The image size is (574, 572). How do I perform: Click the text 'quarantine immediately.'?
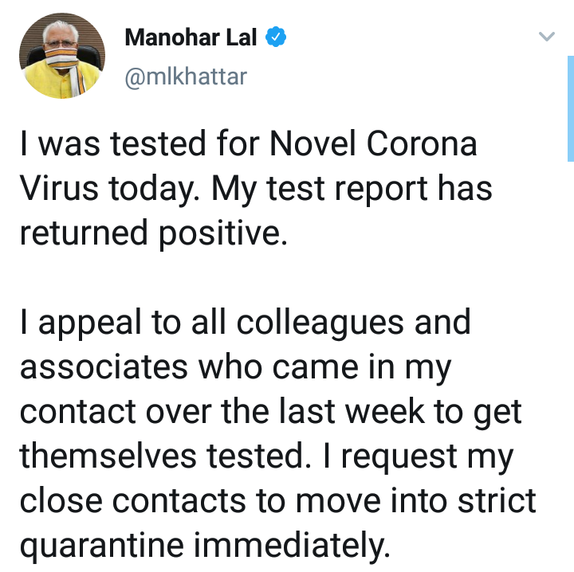click(206, 546)
